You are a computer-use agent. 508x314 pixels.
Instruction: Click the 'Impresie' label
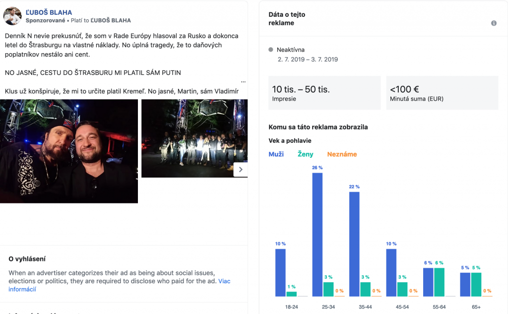[284, 99]
